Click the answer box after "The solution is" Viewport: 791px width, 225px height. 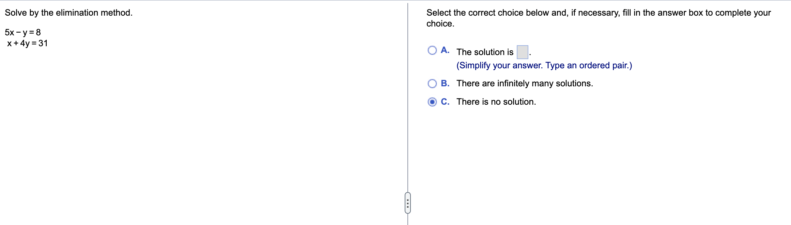522,52
